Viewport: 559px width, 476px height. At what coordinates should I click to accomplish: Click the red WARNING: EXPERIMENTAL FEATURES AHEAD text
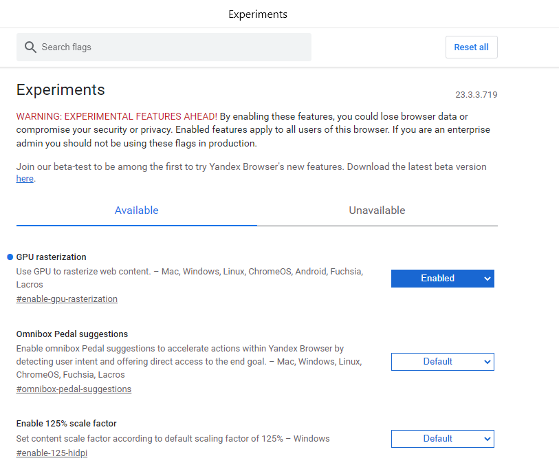(x=117, y=117)
